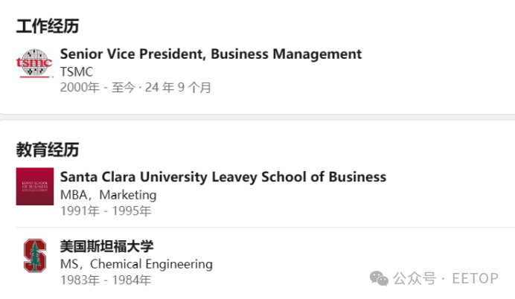The width and height of the screenshot is (515, 299).
Task: Click the 1991年 - 1995年 date range
Action: 106,210
